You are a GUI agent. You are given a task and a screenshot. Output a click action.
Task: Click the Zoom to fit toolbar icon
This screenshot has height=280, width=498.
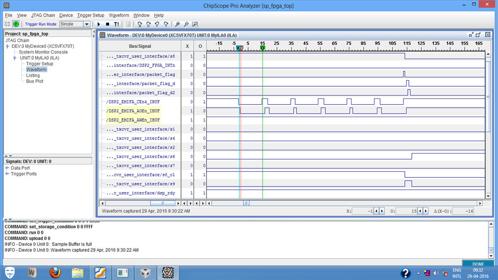point(195,24)
